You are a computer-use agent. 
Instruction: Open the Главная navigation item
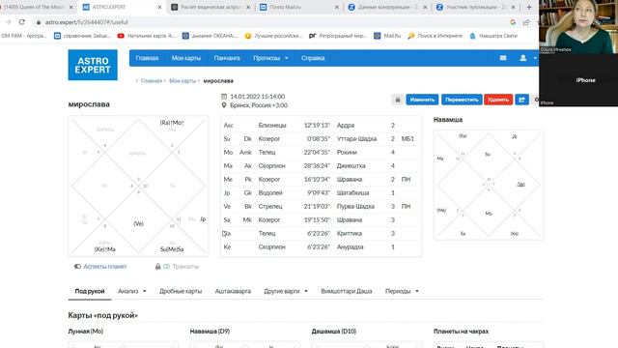point(147,58)
